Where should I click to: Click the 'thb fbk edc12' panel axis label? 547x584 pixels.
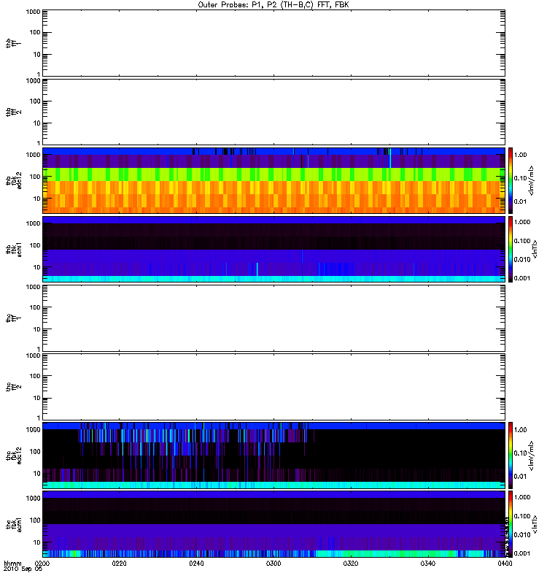(14, 180)
